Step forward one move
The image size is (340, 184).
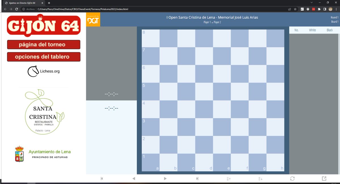click(165, 178)
